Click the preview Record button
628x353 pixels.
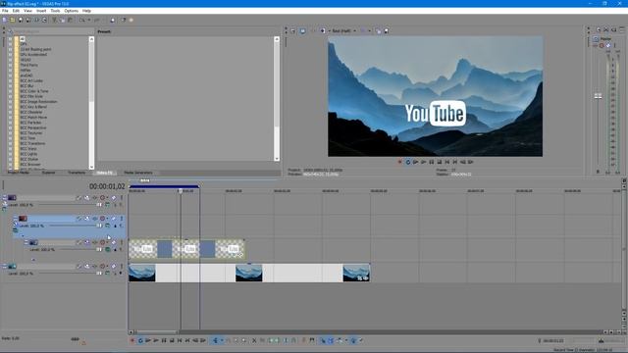click(399, 162)
